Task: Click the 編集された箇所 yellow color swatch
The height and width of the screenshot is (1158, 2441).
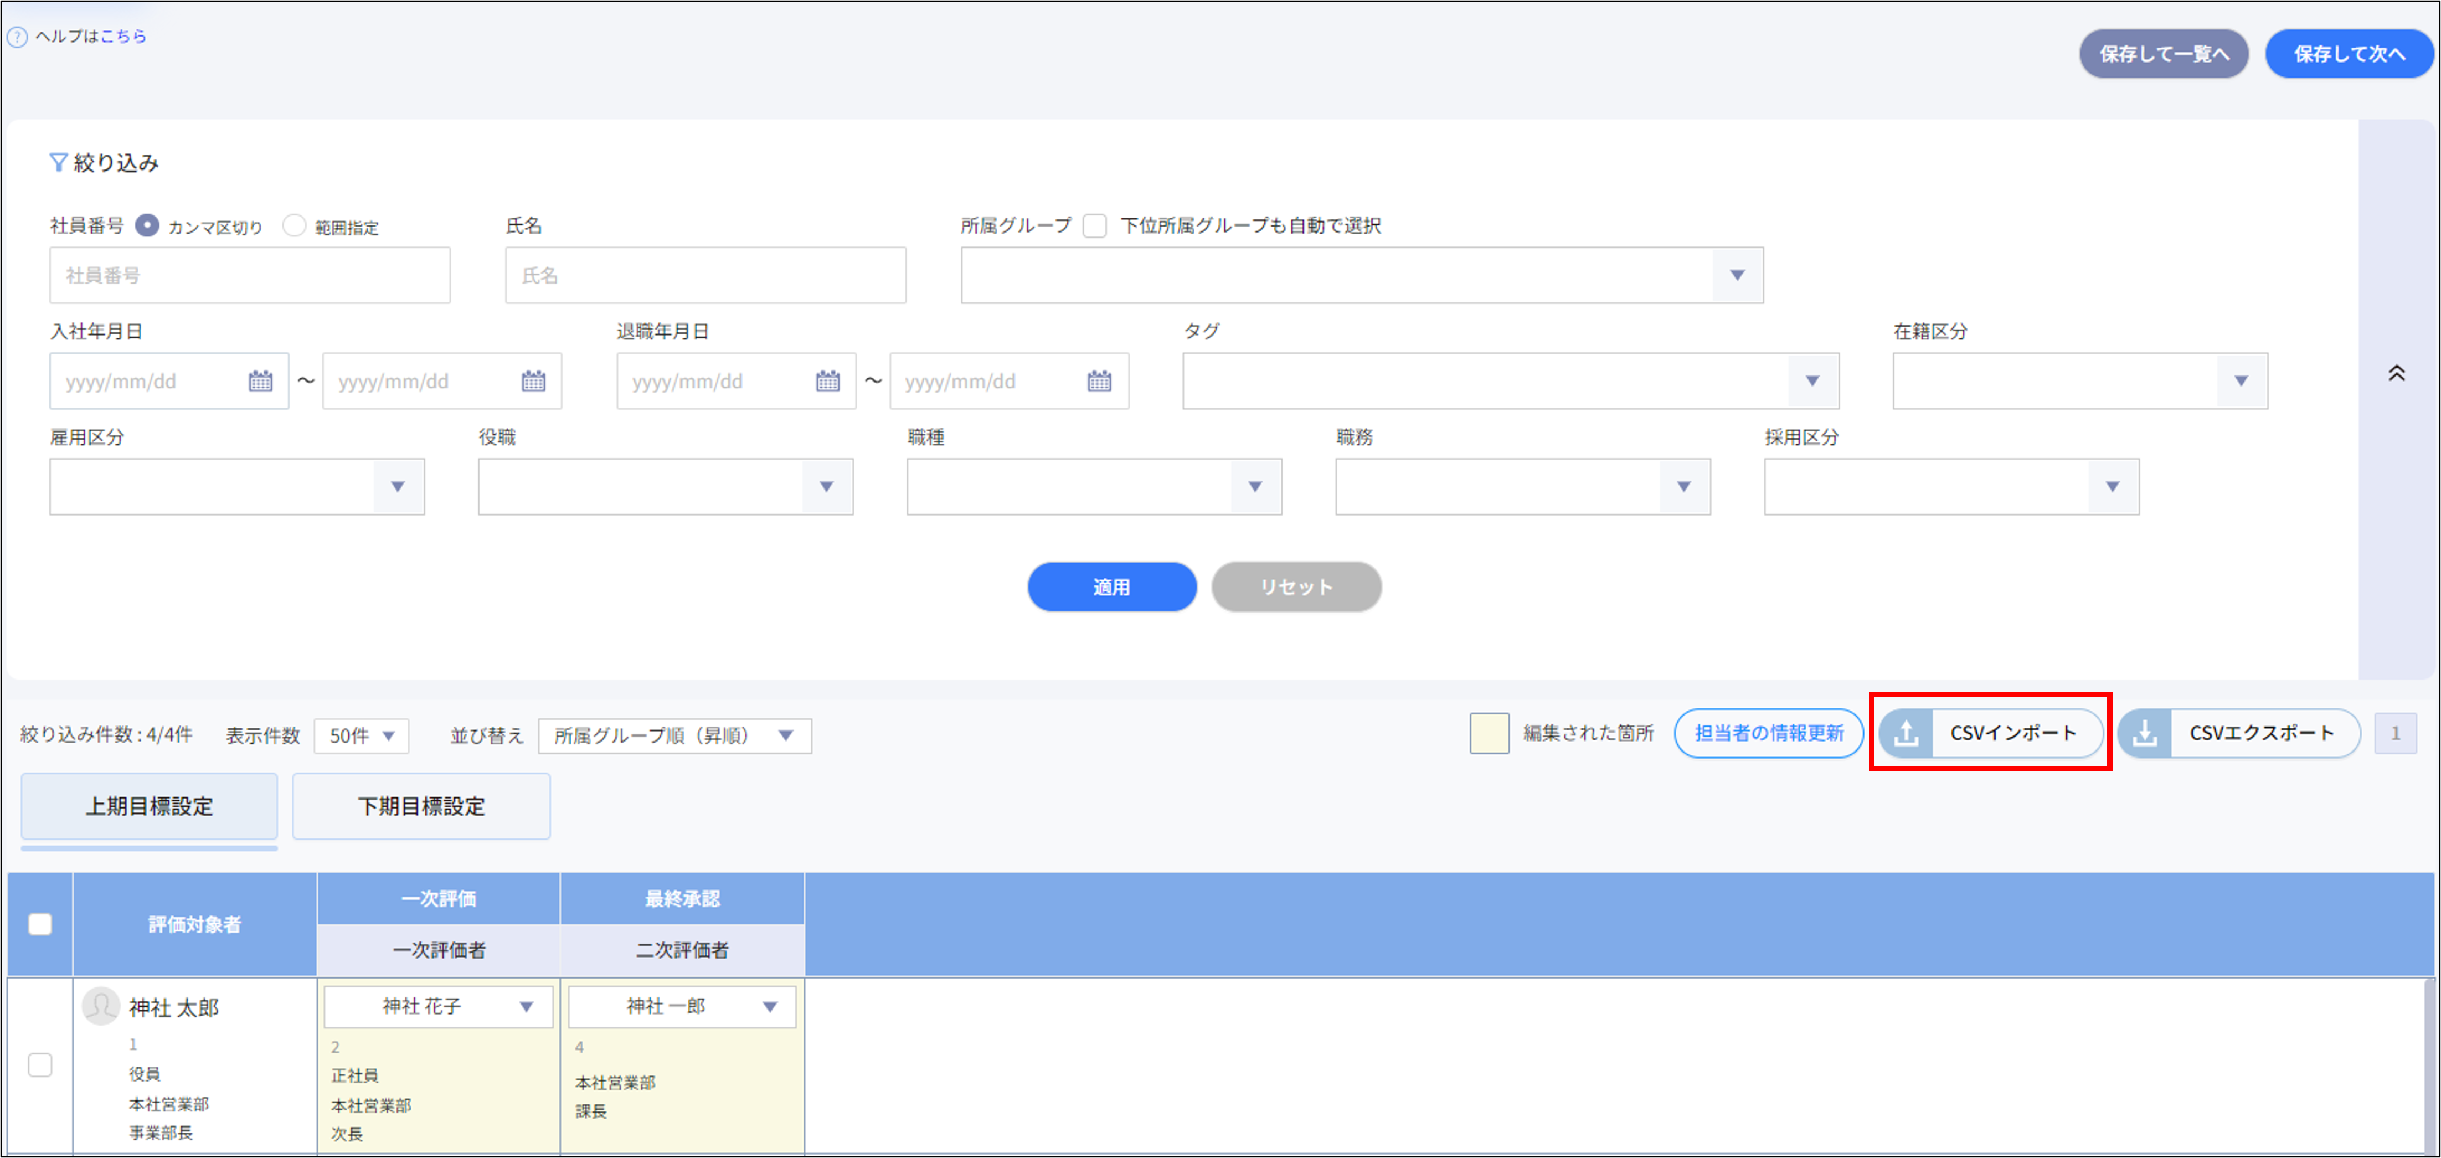Action: tap(1489, 733)
